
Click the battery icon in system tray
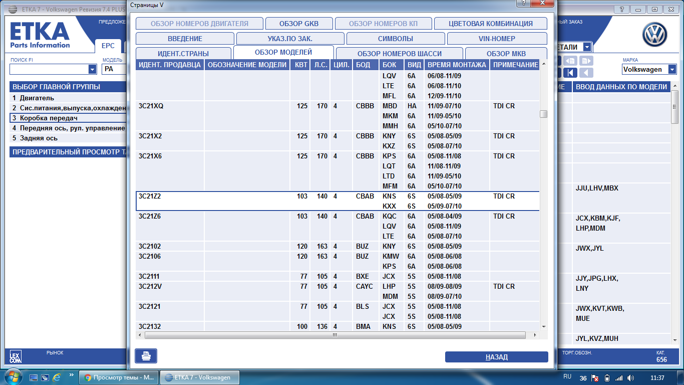coord(607,377)
